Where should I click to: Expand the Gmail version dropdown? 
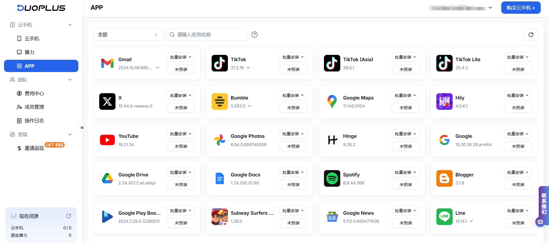coord(158,68)
